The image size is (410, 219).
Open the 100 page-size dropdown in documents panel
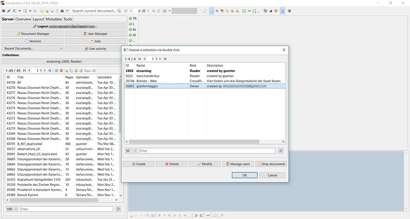(x=12, y=209)
